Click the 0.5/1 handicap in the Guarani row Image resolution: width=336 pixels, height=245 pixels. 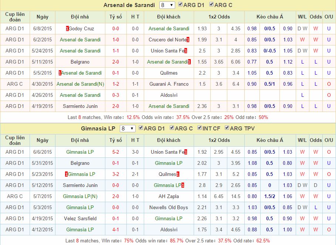tap(269, 84)
